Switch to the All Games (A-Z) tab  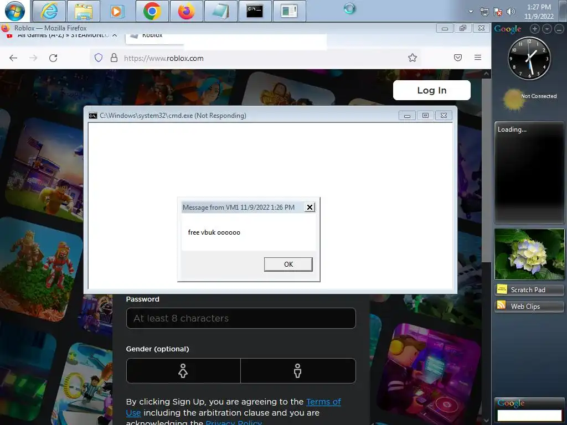pyautogui.click(x=62, y=36)
